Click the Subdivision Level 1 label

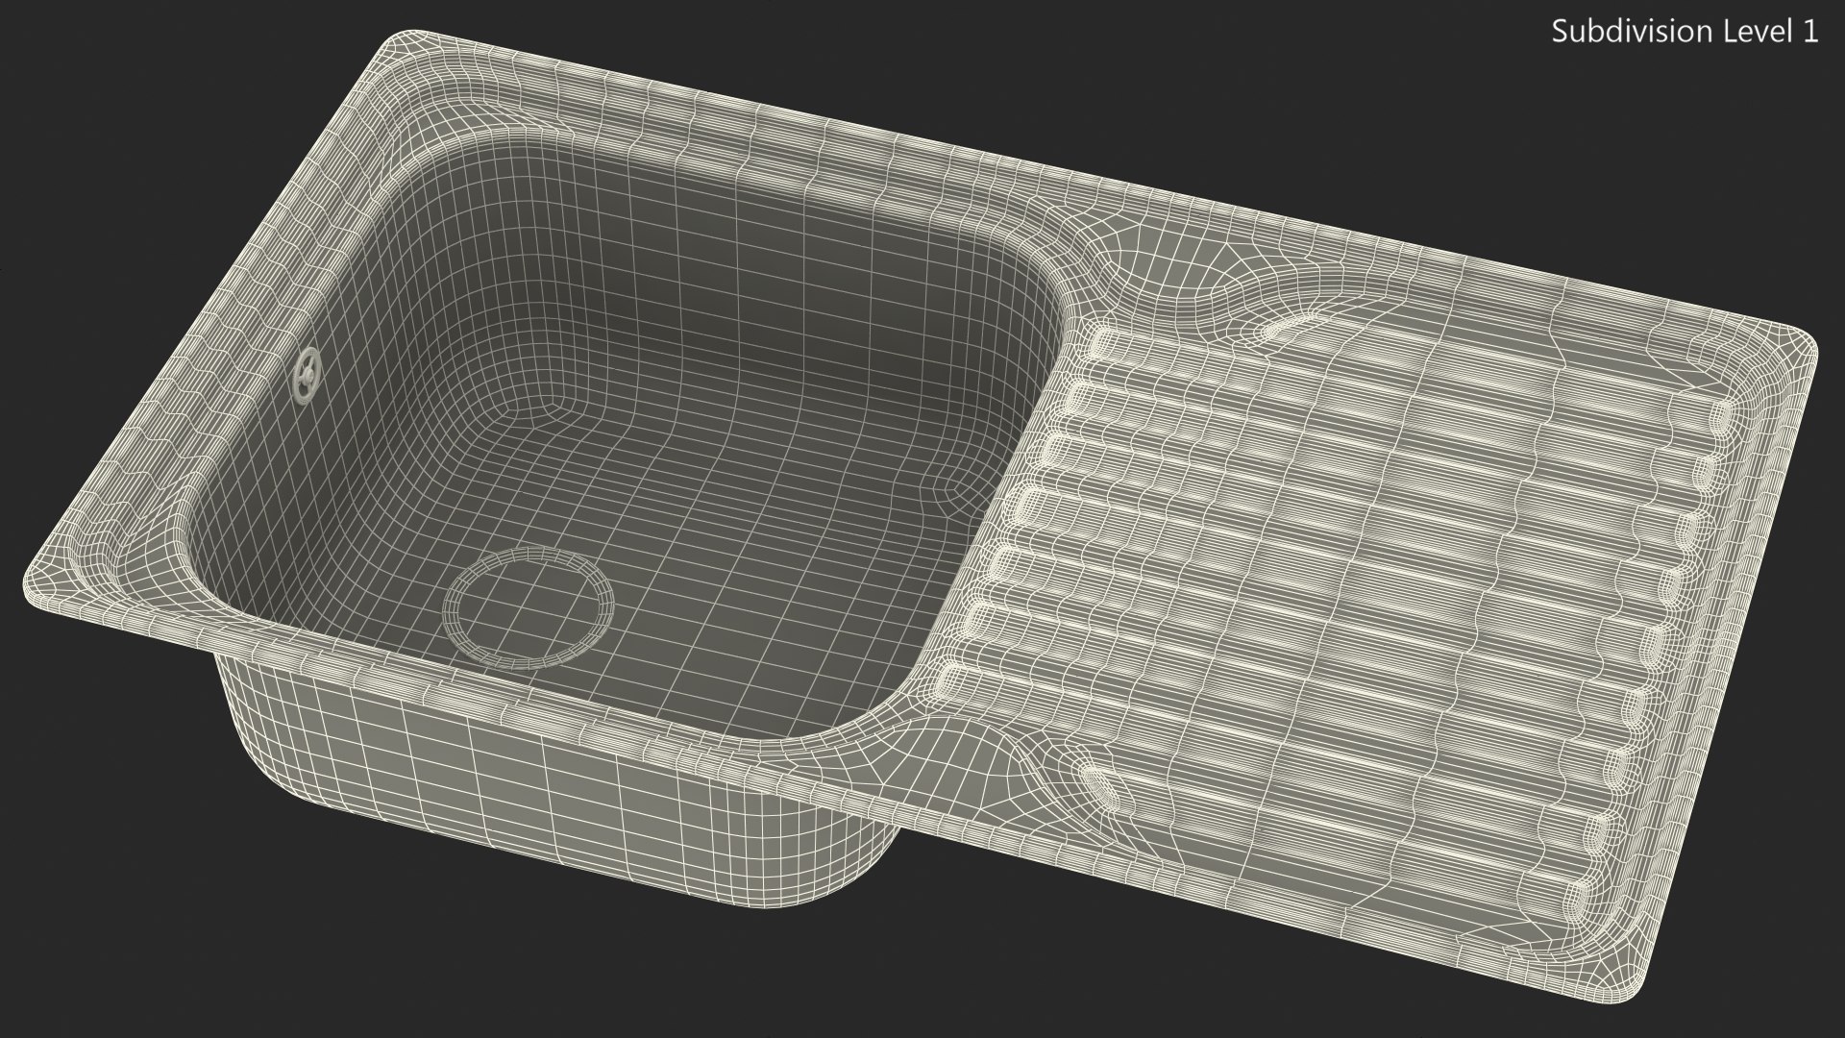click(1685, 32)
